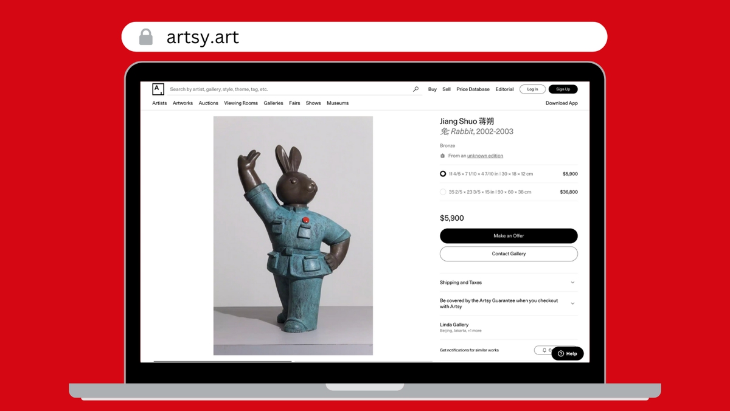Screen dimensions: 730x411
Task: Expand the Artsy Guarantee section
Action: [572, 303]
